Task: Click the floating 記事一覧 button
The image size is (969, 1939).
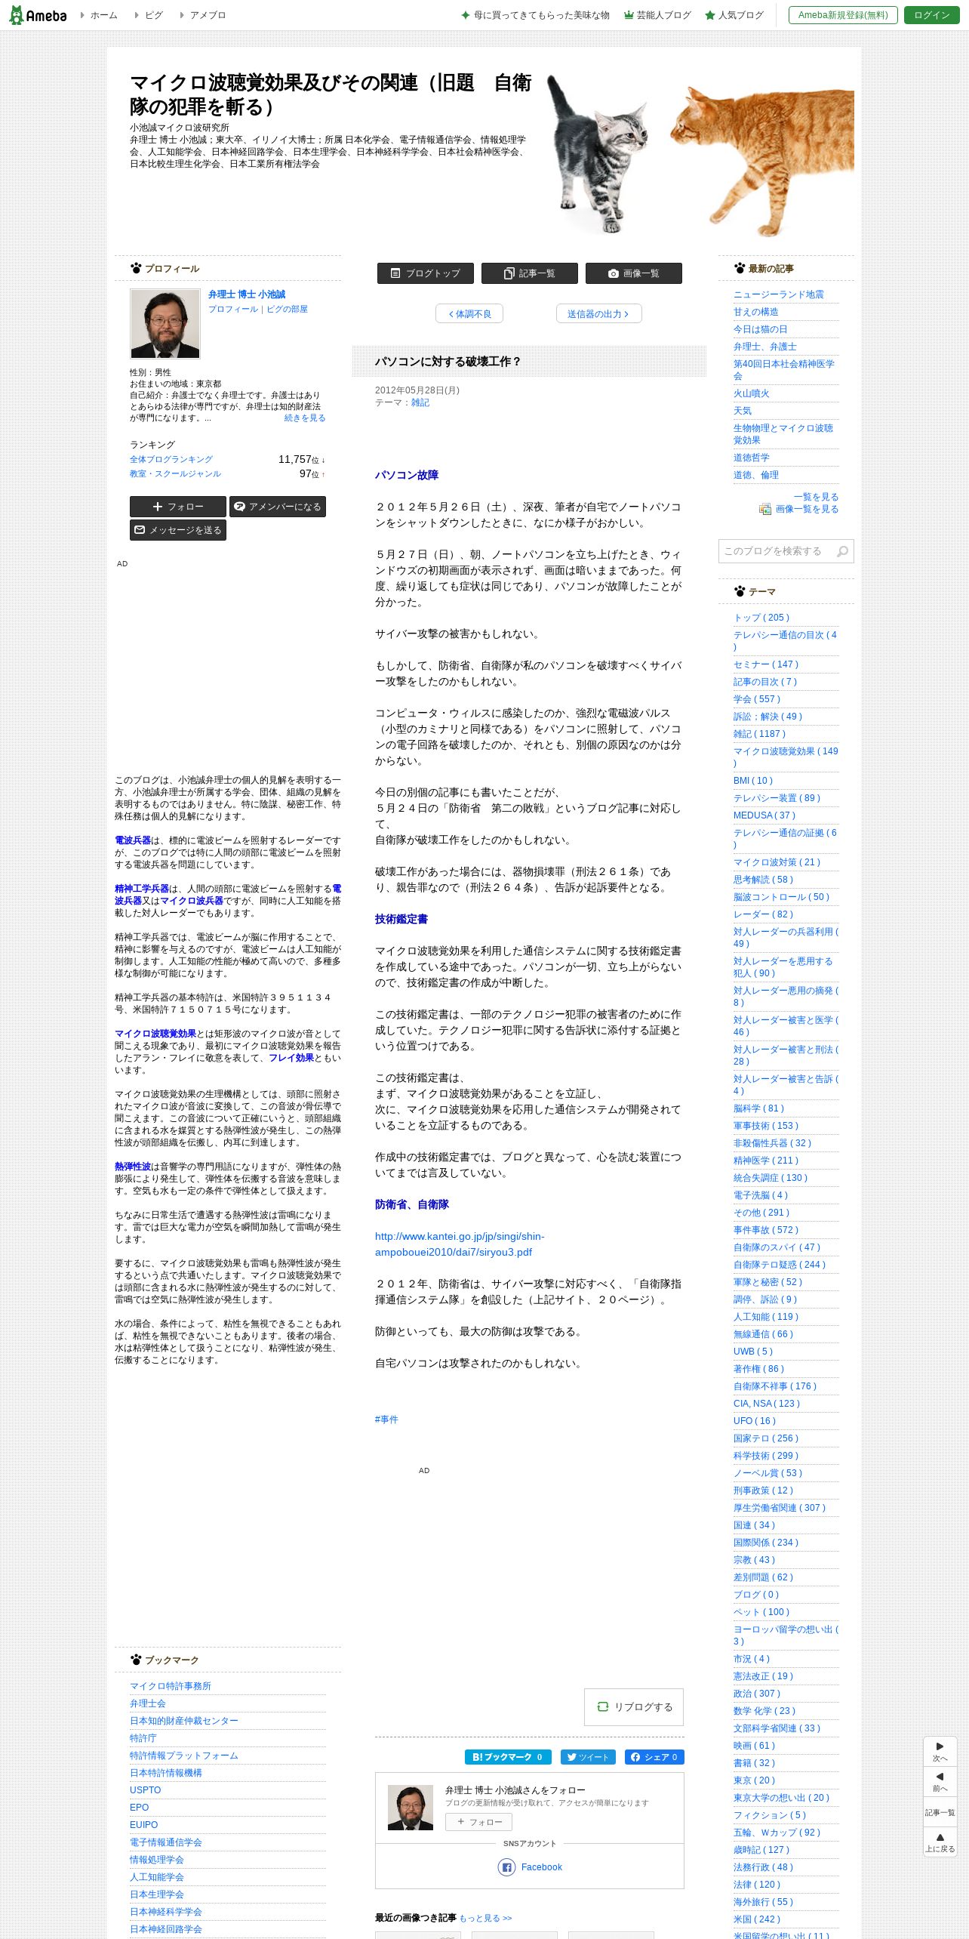Action: coord(940,1812)
